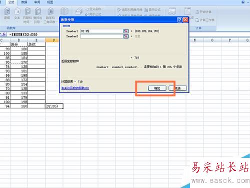Select the cell containing 138
Screen dimensions: 250x188
[x=19, y=67]
